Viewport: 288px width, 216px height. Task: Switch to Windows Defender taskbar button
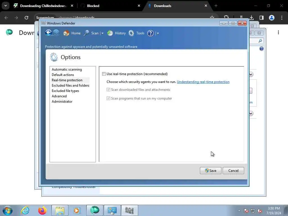[x=130, y=210]
